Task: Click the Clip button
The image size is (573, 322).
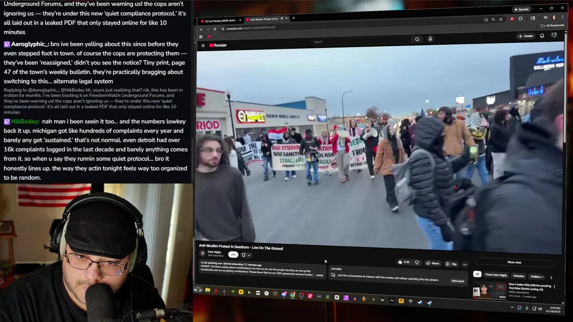Action: [x=451, y=264]
